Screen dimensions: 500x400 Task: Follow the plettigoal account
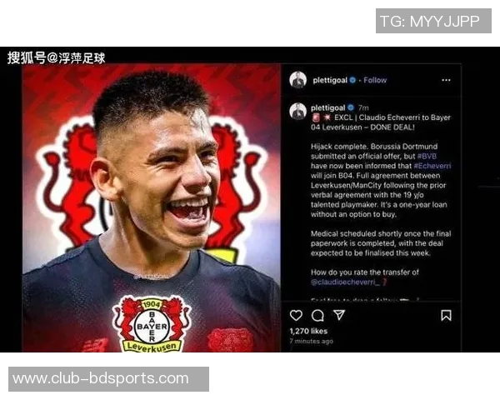point(375,80)
